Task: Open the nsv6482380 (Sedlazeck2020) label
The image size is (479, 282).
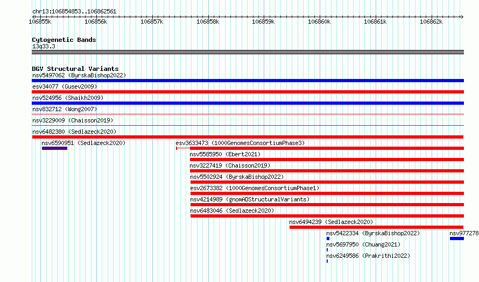Action: (x=74, y=132)
